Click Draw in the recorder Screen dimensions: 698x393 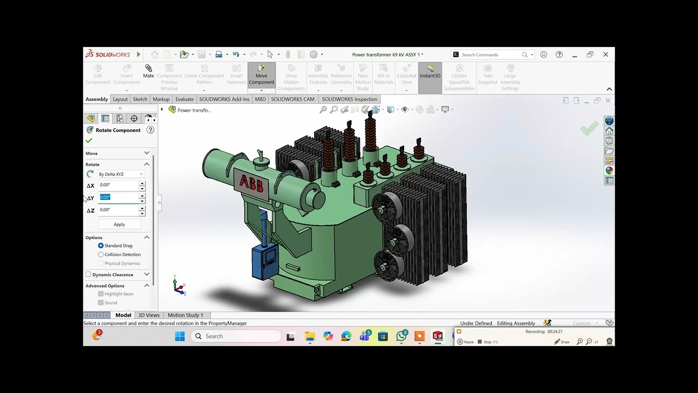click(x=562, y=342)
